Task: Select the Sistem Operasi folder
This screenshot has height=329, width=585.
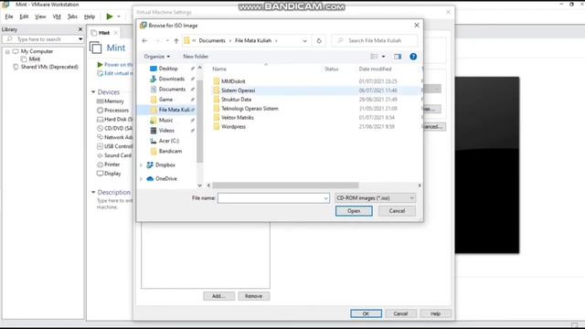Action: coord(238,90)
